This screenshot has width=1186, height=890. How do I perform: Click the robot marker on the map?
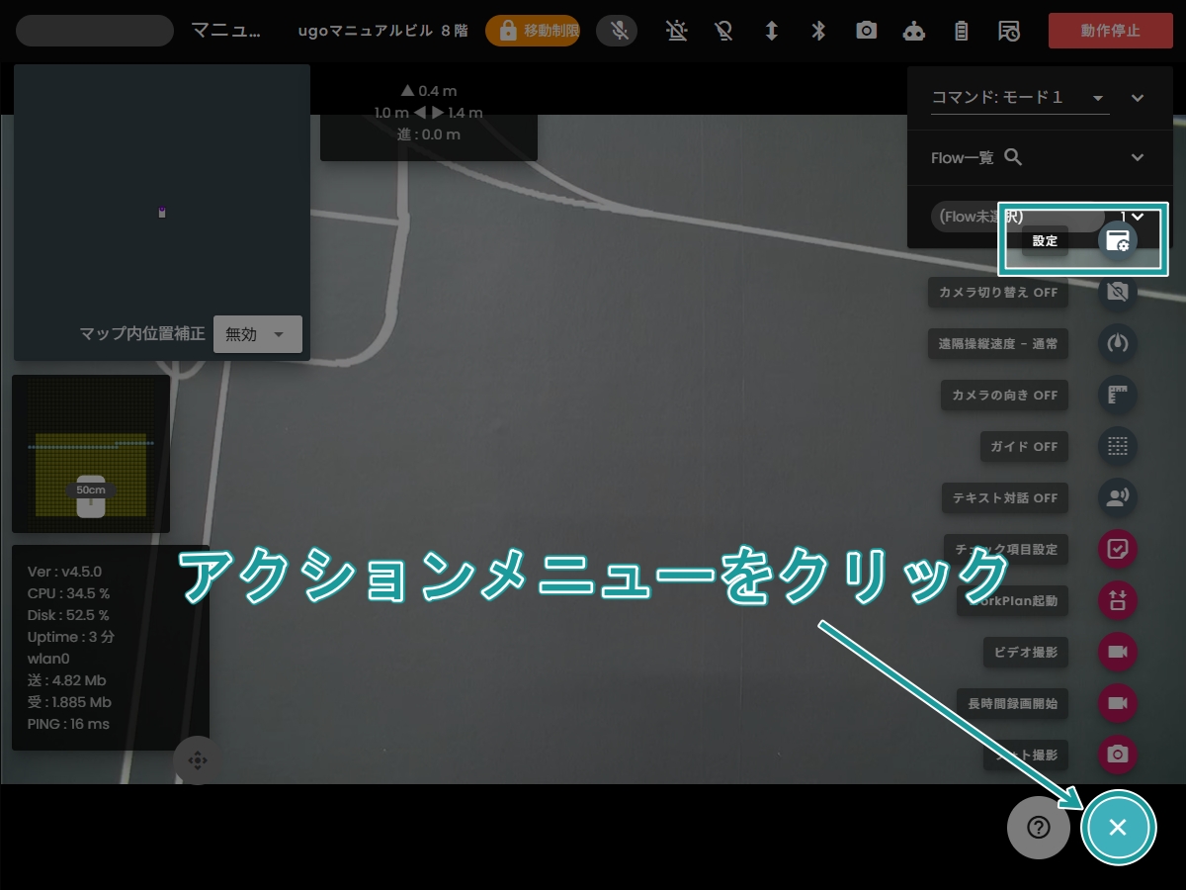tap(162, 212)
